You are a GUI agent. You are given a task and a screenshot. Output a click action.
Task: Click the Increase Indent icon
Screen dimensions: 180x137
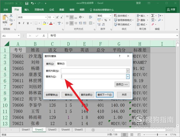[85, 23]
